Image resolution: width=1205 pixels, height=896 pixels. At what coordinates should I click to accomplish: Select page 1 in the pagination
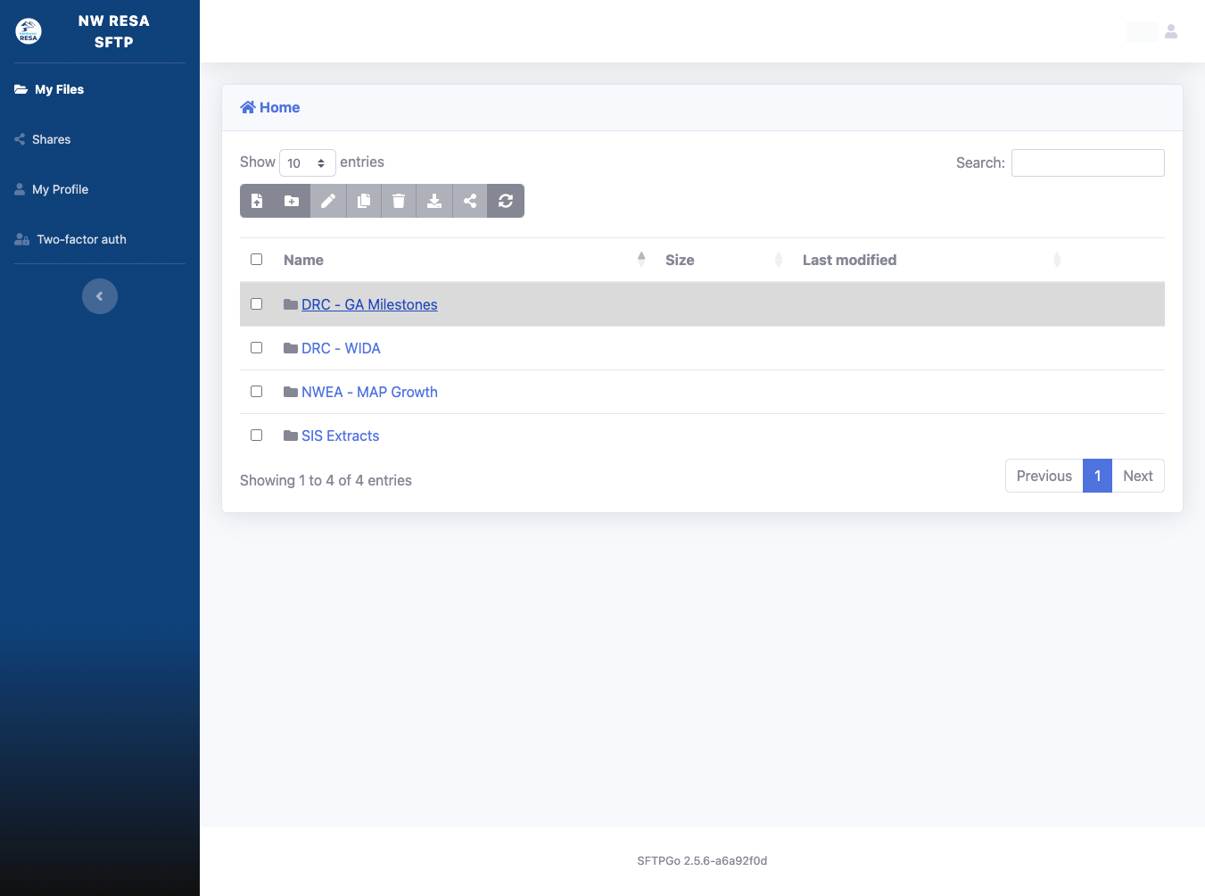click(x=1097, y=476)
